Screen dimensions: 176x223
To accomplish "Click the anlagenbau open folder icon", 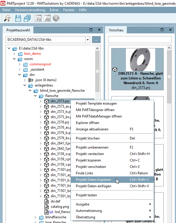I will (x=31, y=86).
